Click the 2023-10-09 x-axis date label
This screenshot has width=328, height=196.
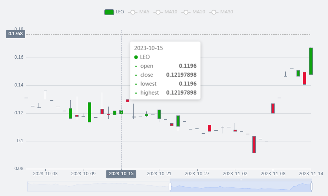click(83, 174)
